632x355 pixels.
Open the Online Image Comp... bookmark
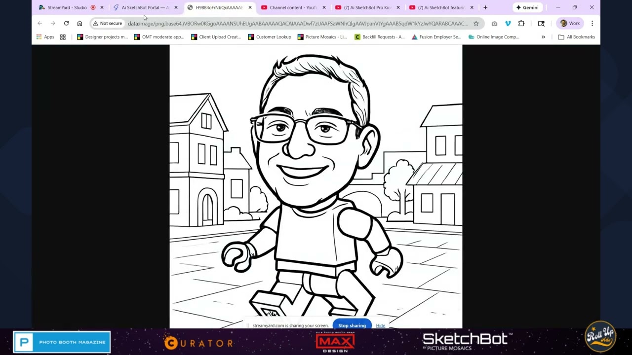[493, 37]
